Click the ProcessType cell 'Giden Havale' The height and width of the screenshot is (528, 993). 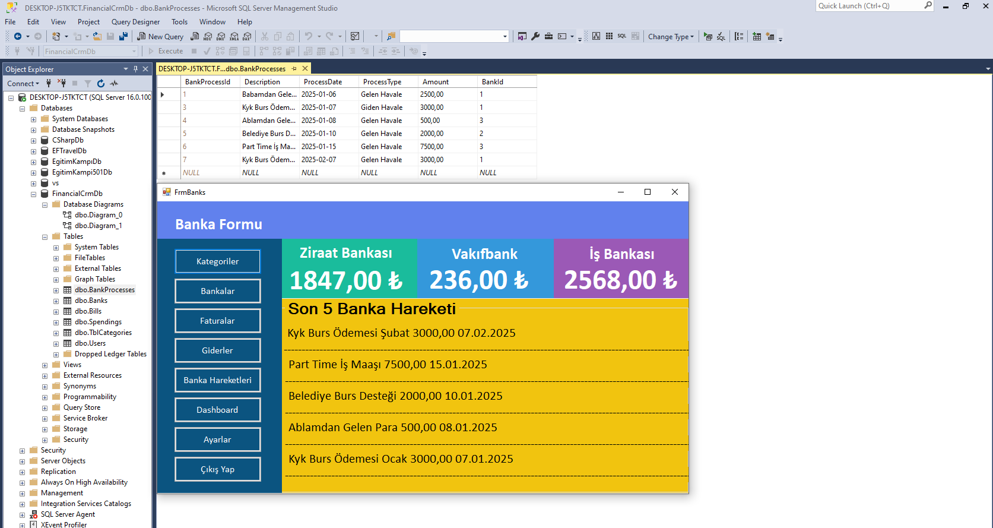pyautogui.click(x=388, y=108)
